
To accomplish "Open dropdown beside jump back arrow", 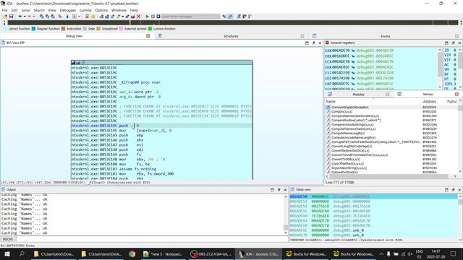I will [x=25, y=17].
